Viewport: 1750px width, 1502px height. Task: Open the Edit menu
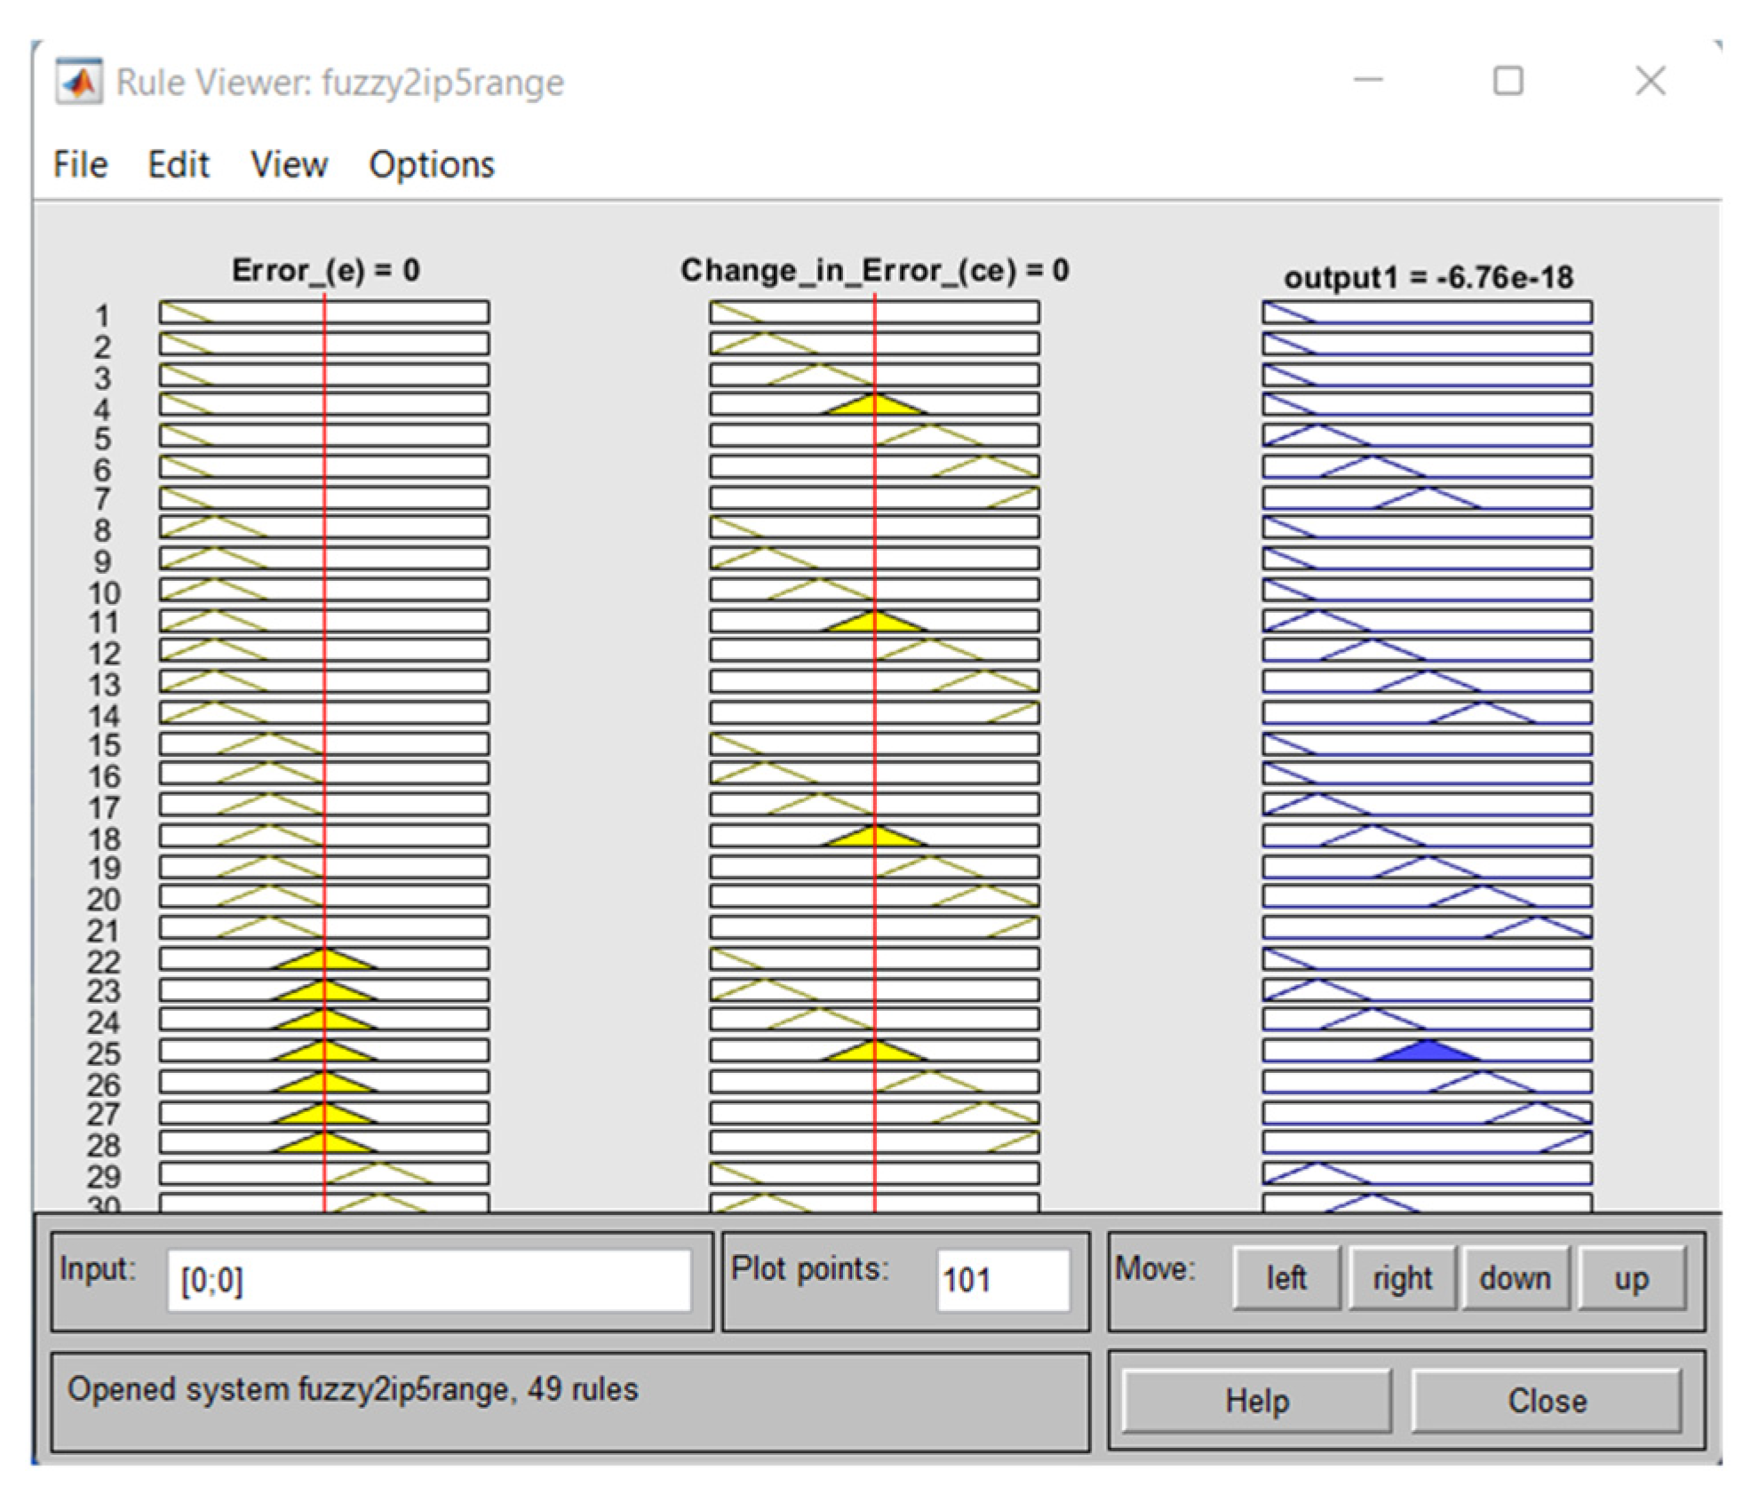[x=178, y=165]
